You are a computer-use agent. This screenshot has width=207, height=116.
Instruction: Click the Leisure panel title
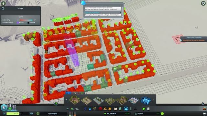point(20,8)
